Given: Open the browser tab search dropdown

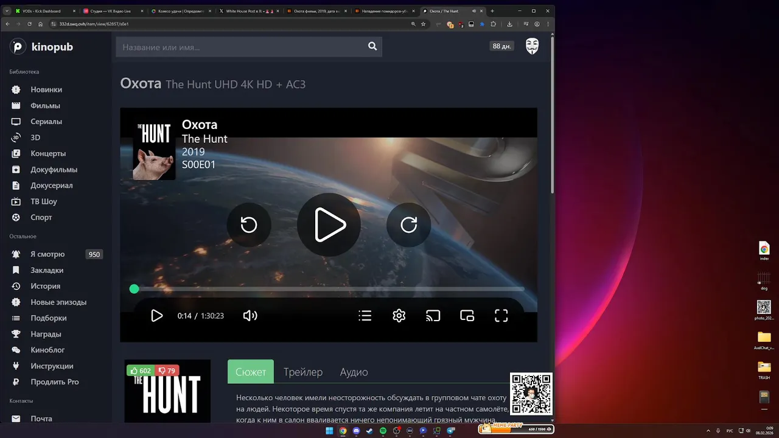Looking at the screenshot, I should (7, 11).
